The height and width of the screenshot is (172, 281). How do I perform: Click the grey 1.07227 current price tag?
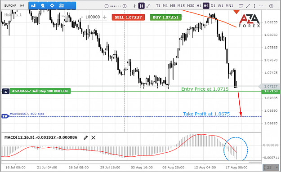tap(269, 86)
